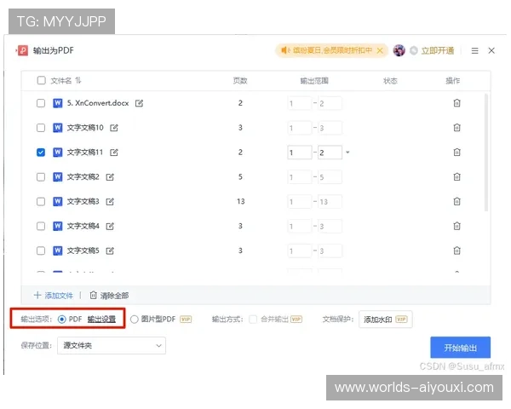Click the 输出设置 link
This screenshot has width=511, height=409.
101,319
